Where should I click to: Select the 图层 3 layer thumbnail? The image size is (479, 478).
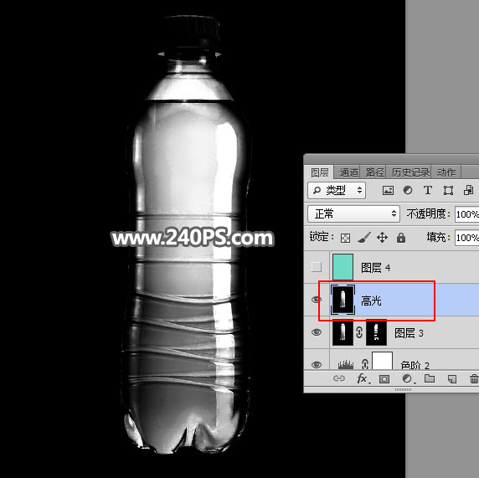(343, 332)
